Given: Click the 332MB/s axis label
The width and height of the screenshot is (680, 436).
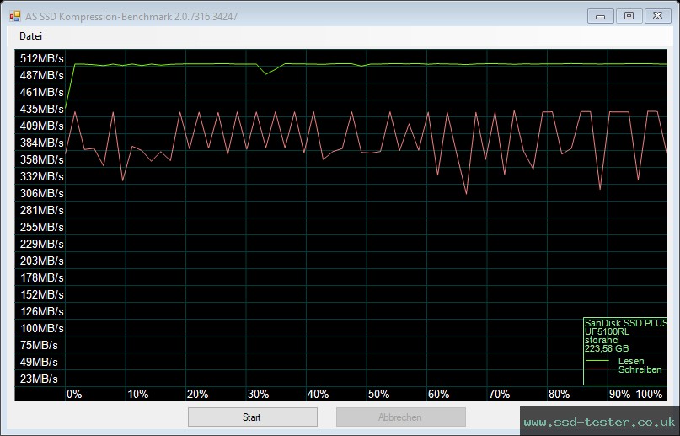Looking at the screenshot, I should [42, 177].
